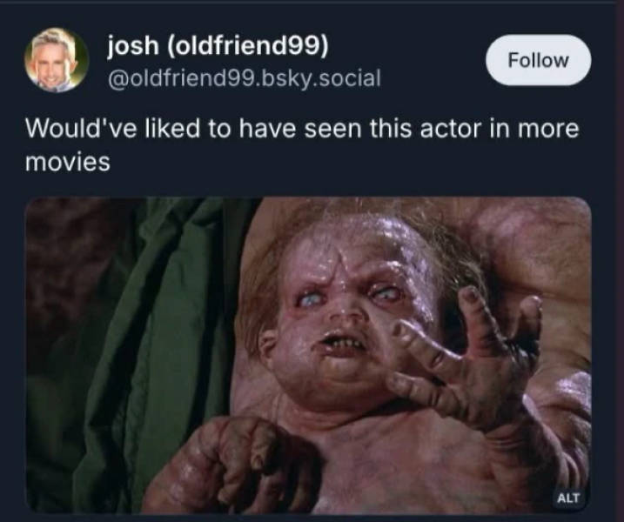This screenshot has width=624, height=522.
Task: Open the attached movie still image
Action: click(x=308, y=355)
